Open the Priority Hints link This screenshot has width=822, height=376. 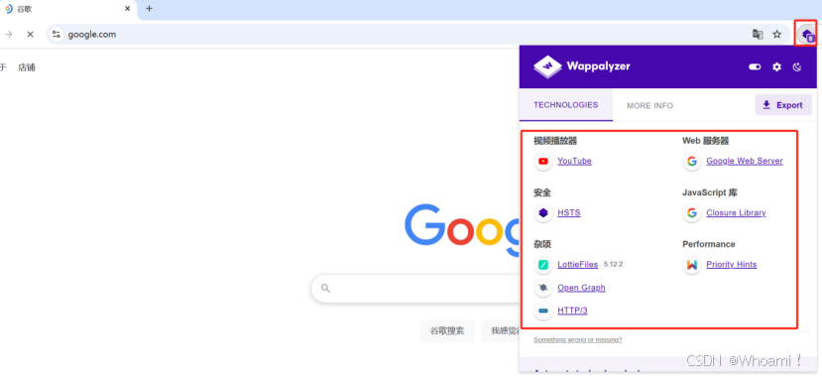tap(732, 264)
